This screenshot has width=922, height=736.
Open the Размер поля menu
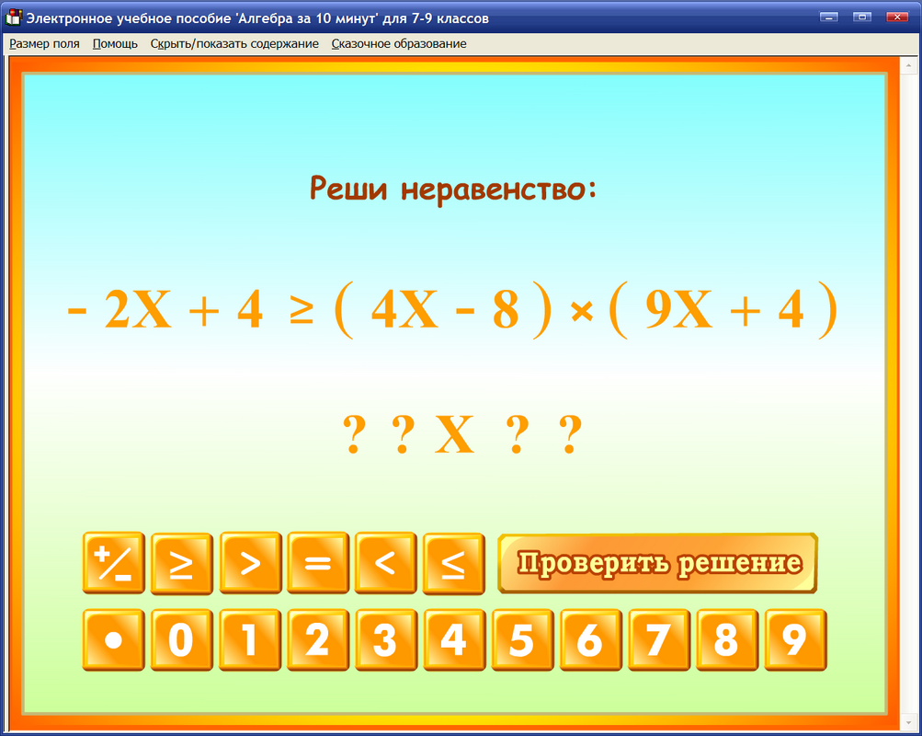click(x=44, y=43)
